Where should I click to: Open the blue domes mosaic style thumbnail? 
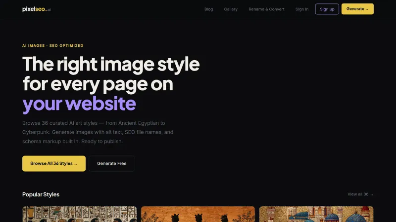click(316, 214)
